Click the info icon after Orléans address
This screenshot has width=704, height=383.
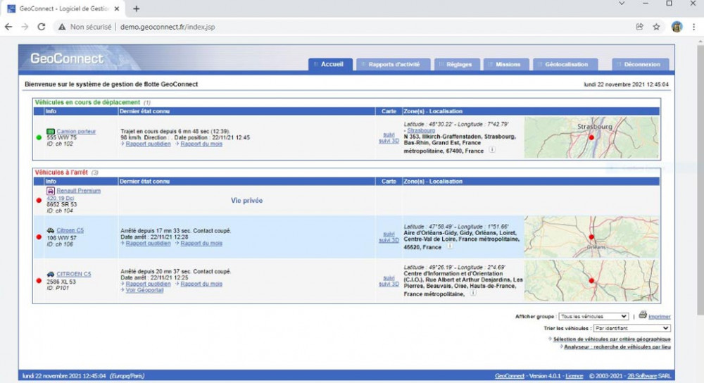click(448, 247)
